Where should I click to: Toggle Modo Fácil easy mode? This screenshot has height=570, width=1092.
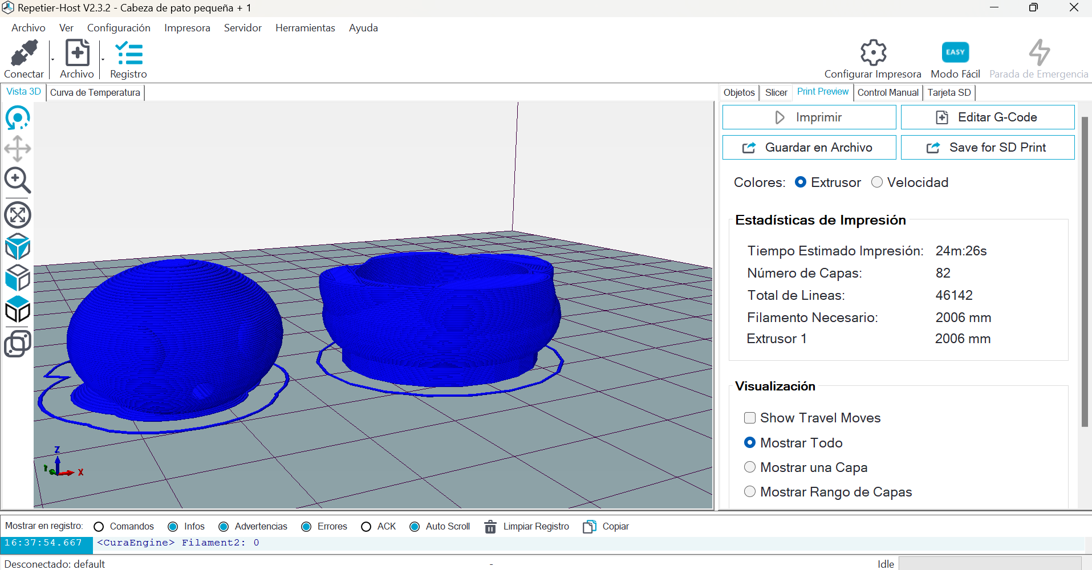955,53
